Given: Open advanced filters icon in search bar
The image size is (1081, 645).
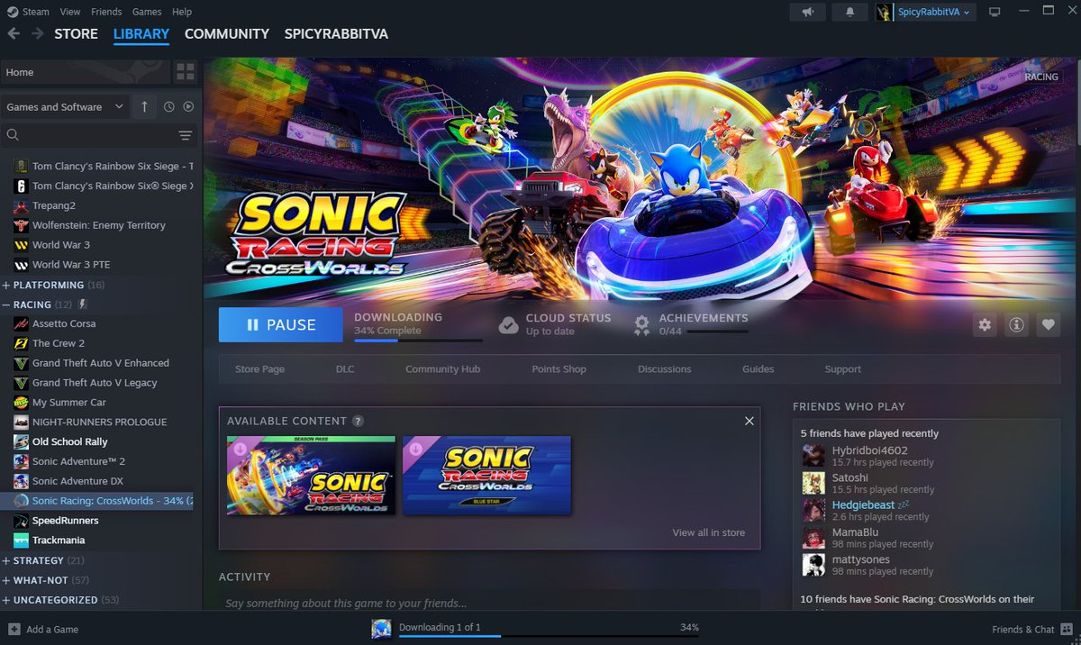Looking at the screenshot, I should pos(186,135).
